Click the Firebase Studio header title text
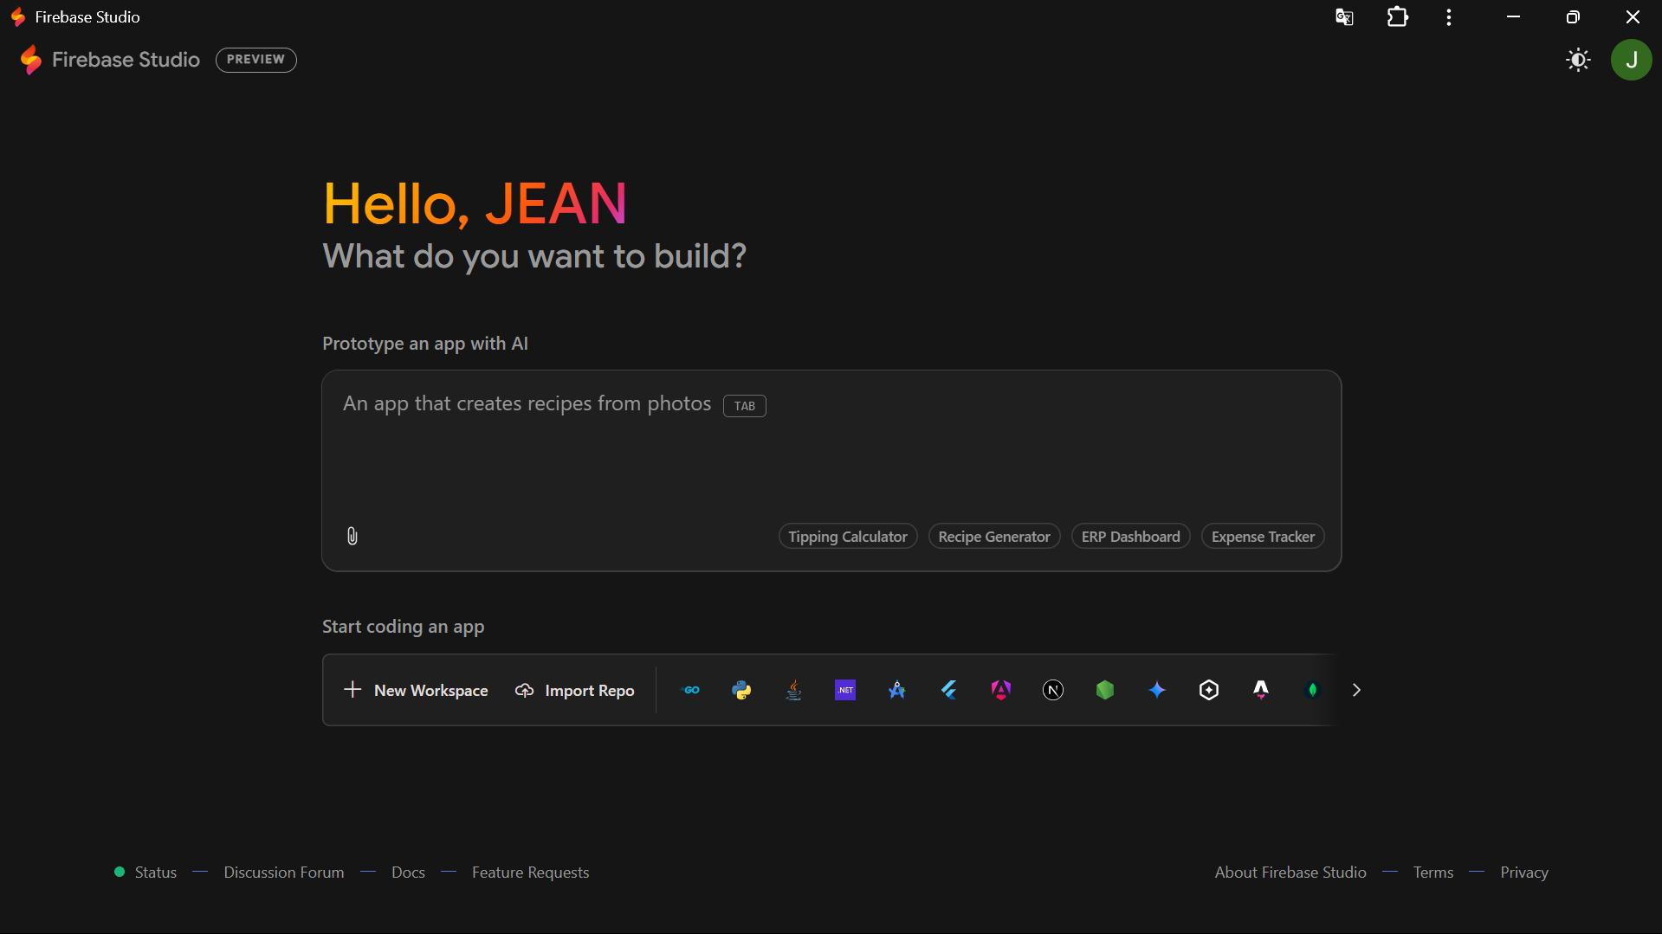This screenshot has height=934, width=1662. click(126, 60)
